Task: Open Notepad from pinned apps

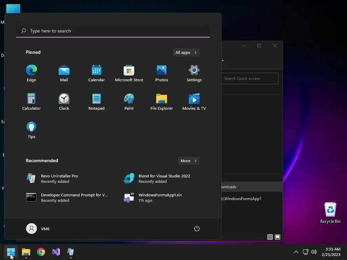Action: click(97, 102)
